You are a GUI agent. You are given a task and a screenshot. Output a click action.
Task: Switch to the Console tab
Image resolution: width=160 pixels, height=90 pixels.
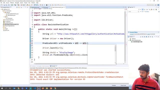[x=53, y=66]
